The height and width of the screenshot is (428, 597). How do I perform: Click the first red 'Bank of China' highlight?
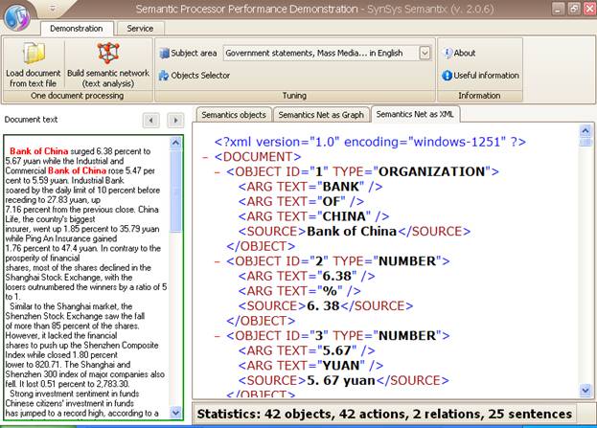(39, 151)
